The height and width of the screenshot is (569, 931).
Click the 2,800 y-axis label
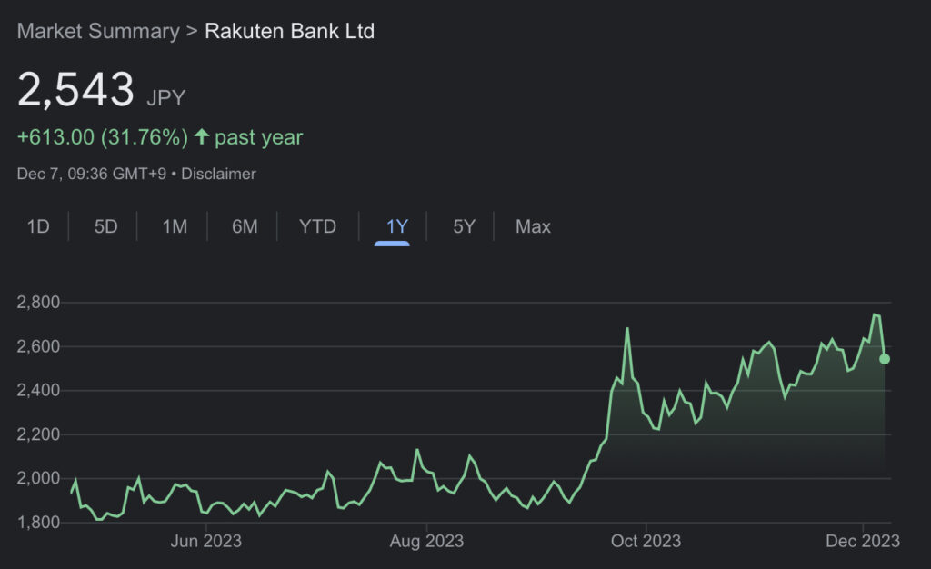tap(38, 303)
